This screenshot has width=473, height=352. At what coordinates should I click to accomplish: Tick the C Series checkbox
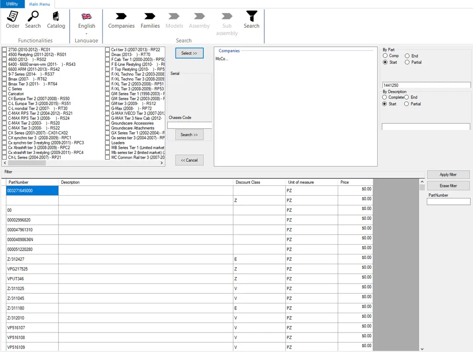(x=5, y=89)
